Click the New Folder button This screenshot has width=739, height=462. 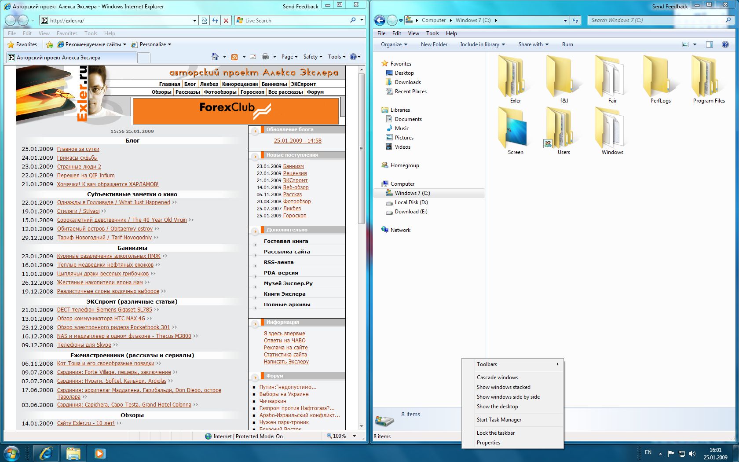click(434, 44)
